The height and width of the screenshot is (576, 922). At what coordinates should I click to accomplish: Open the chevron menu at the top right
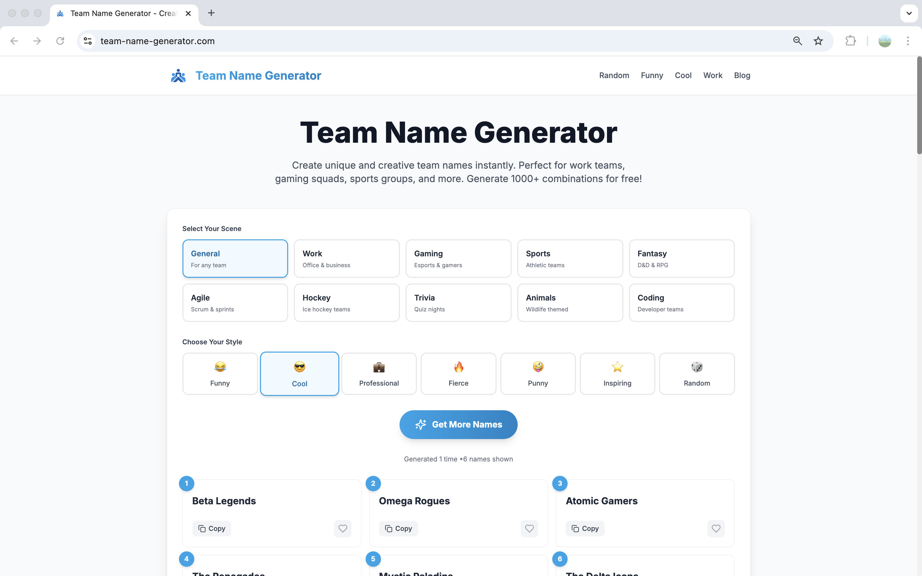pyautogui.click(x=910, y=13)
